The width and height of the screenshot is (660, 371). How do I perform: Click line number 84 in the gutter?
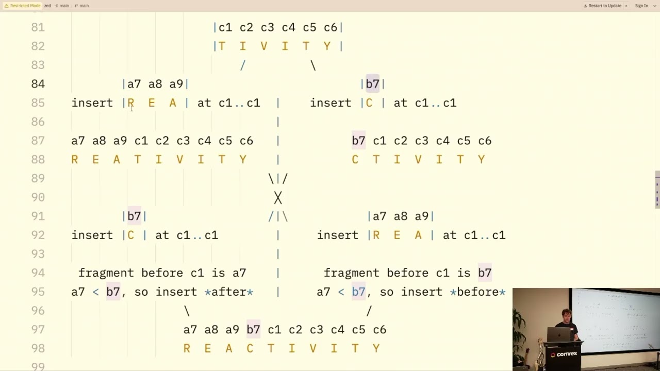38,84
